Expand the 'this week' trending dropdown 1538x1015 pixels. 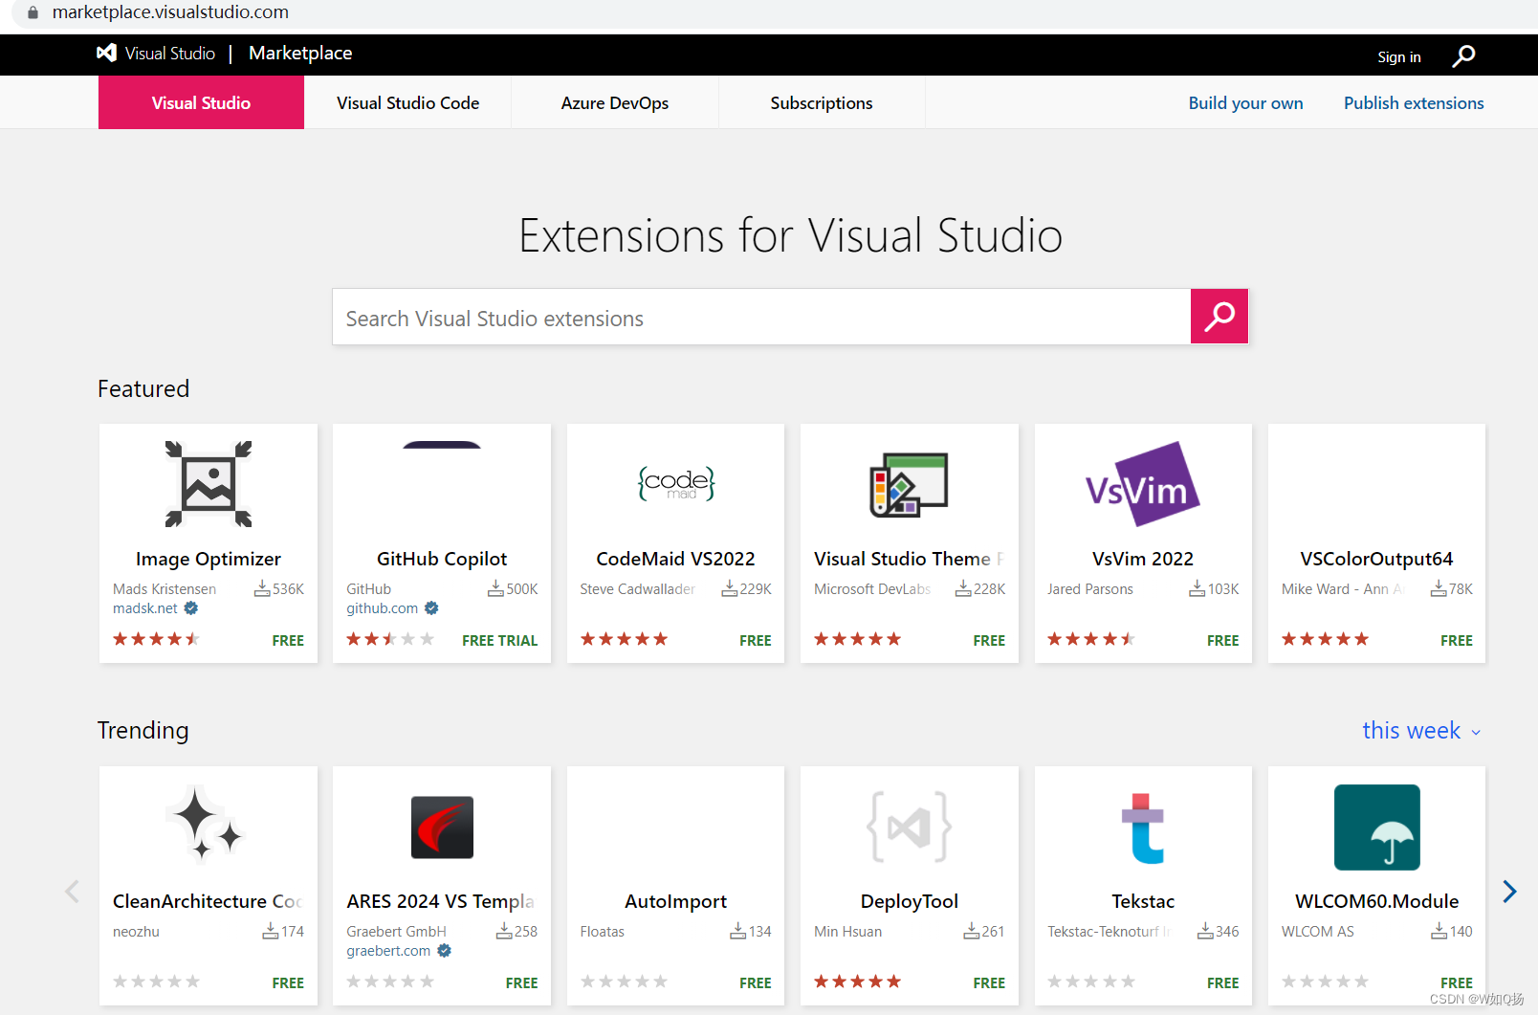[x=1422, y=731]
